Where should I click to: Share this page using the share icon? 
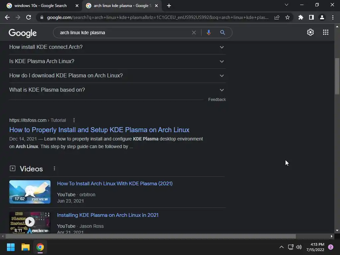(x=277, y=17)
